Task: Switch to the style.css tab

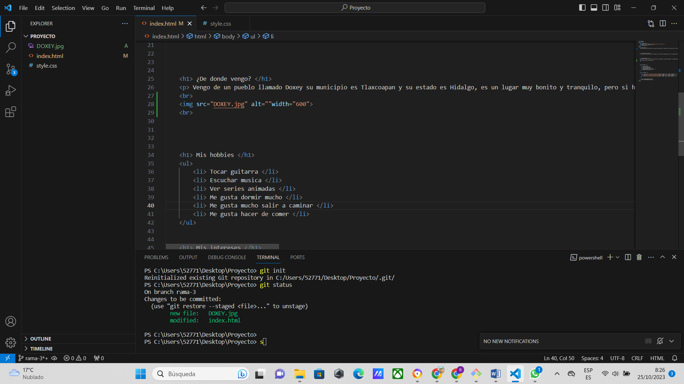Action: 220,23
